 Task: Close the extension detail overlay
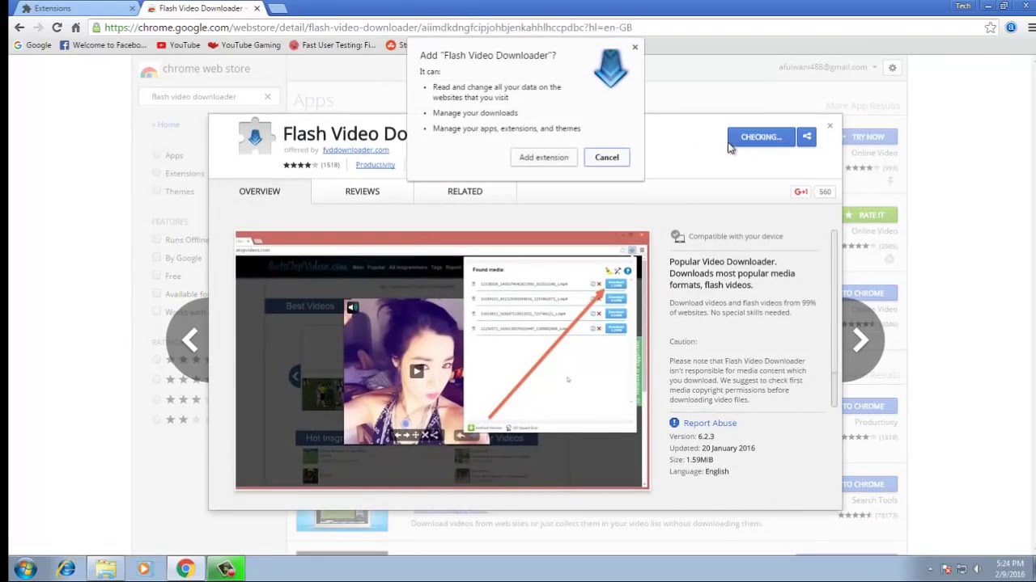click(830, 125)
